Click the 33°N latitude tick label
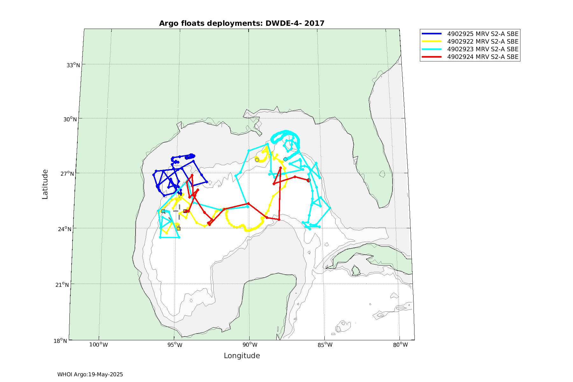The width and height of the screenshot is (573, 382). point(73,65)
